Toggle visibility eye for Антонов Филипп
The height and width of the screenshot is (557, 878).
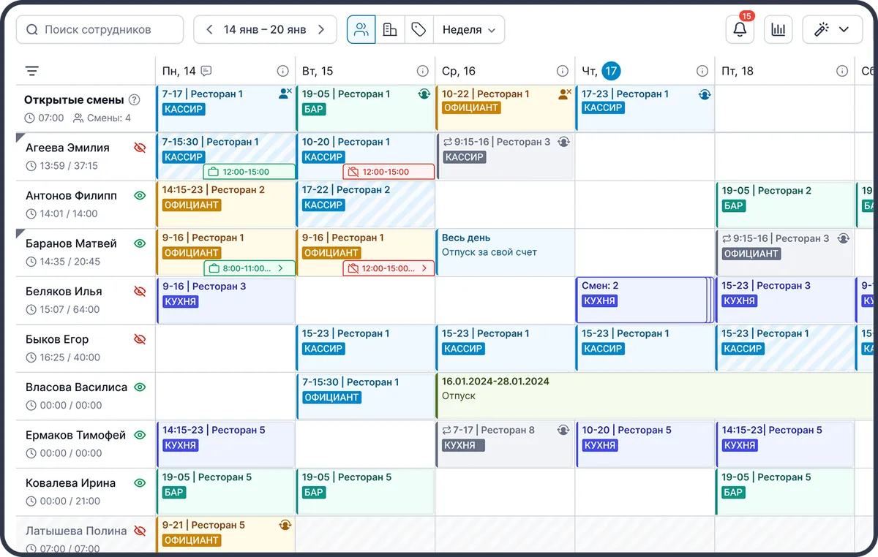pos(140,195)
